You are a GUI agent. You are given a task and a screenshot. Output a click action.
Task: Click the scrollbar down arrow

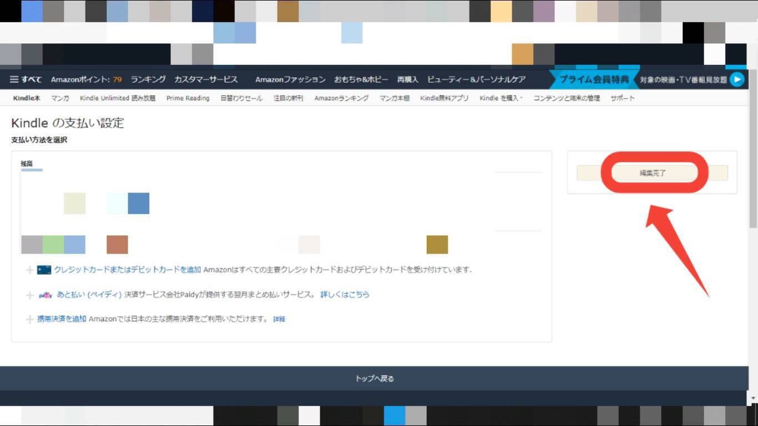[x=753, y=398]
